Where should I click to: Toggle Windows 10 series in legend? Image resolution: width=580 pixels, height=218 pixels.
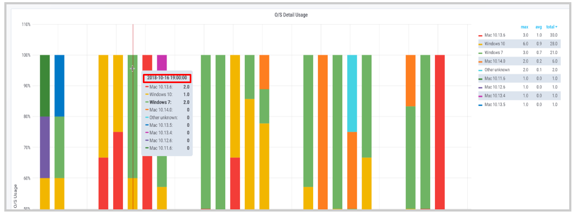[494, 44]
